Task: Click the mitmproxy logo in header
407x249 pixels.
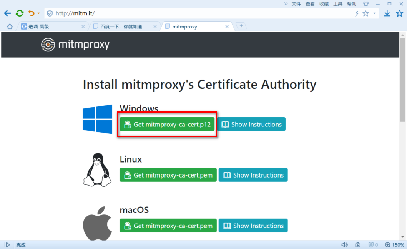Action: point(75,45)
